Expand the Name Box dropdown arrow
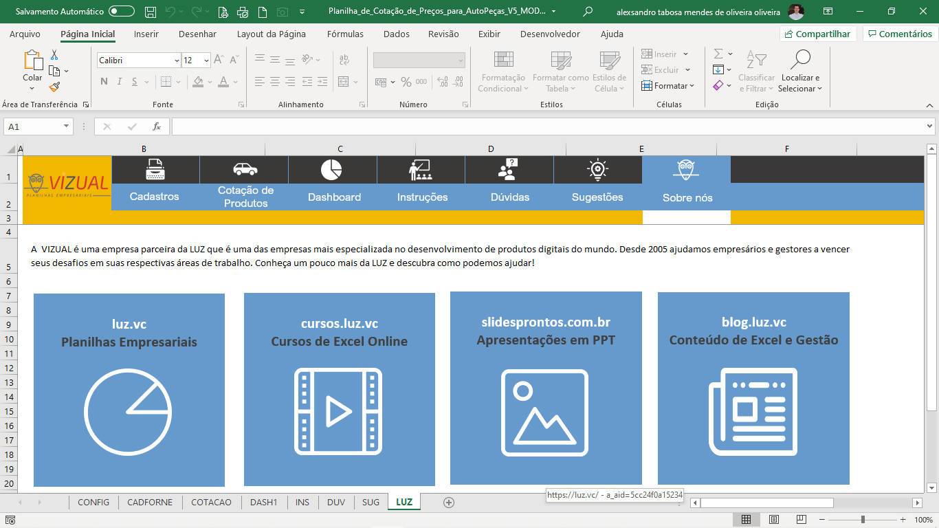 click(66, 126)
